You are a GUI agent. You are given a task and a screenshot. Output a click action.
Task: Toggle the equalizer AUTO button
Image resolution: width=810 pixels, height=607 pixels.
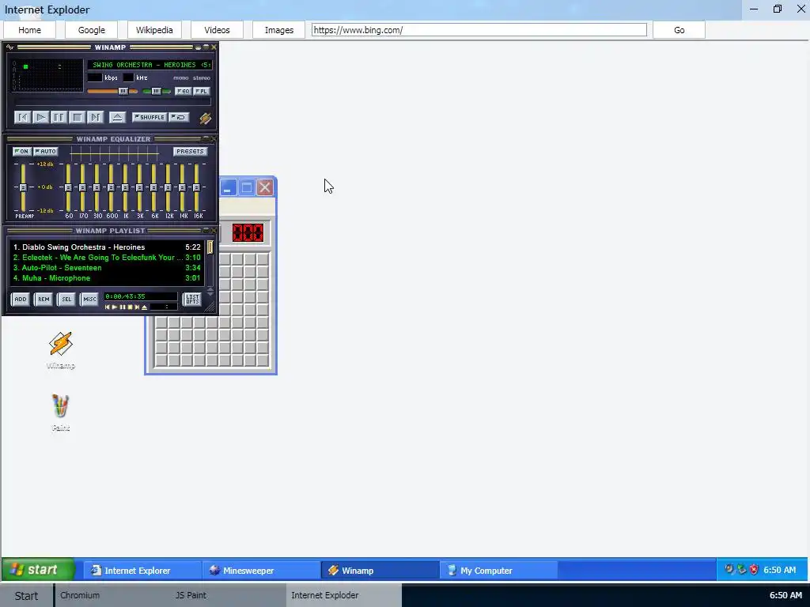[45, 151]
